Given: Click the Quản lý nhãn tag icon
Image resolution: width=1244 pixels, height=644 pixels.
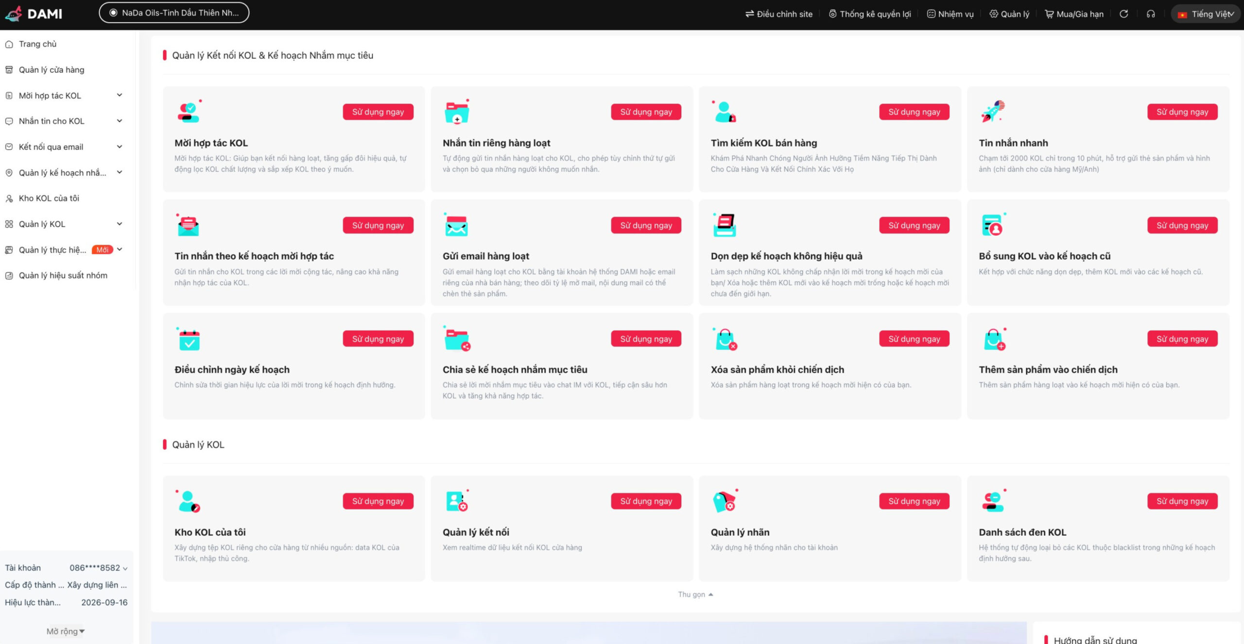Looking at the screenshot, I should (724, 501).
